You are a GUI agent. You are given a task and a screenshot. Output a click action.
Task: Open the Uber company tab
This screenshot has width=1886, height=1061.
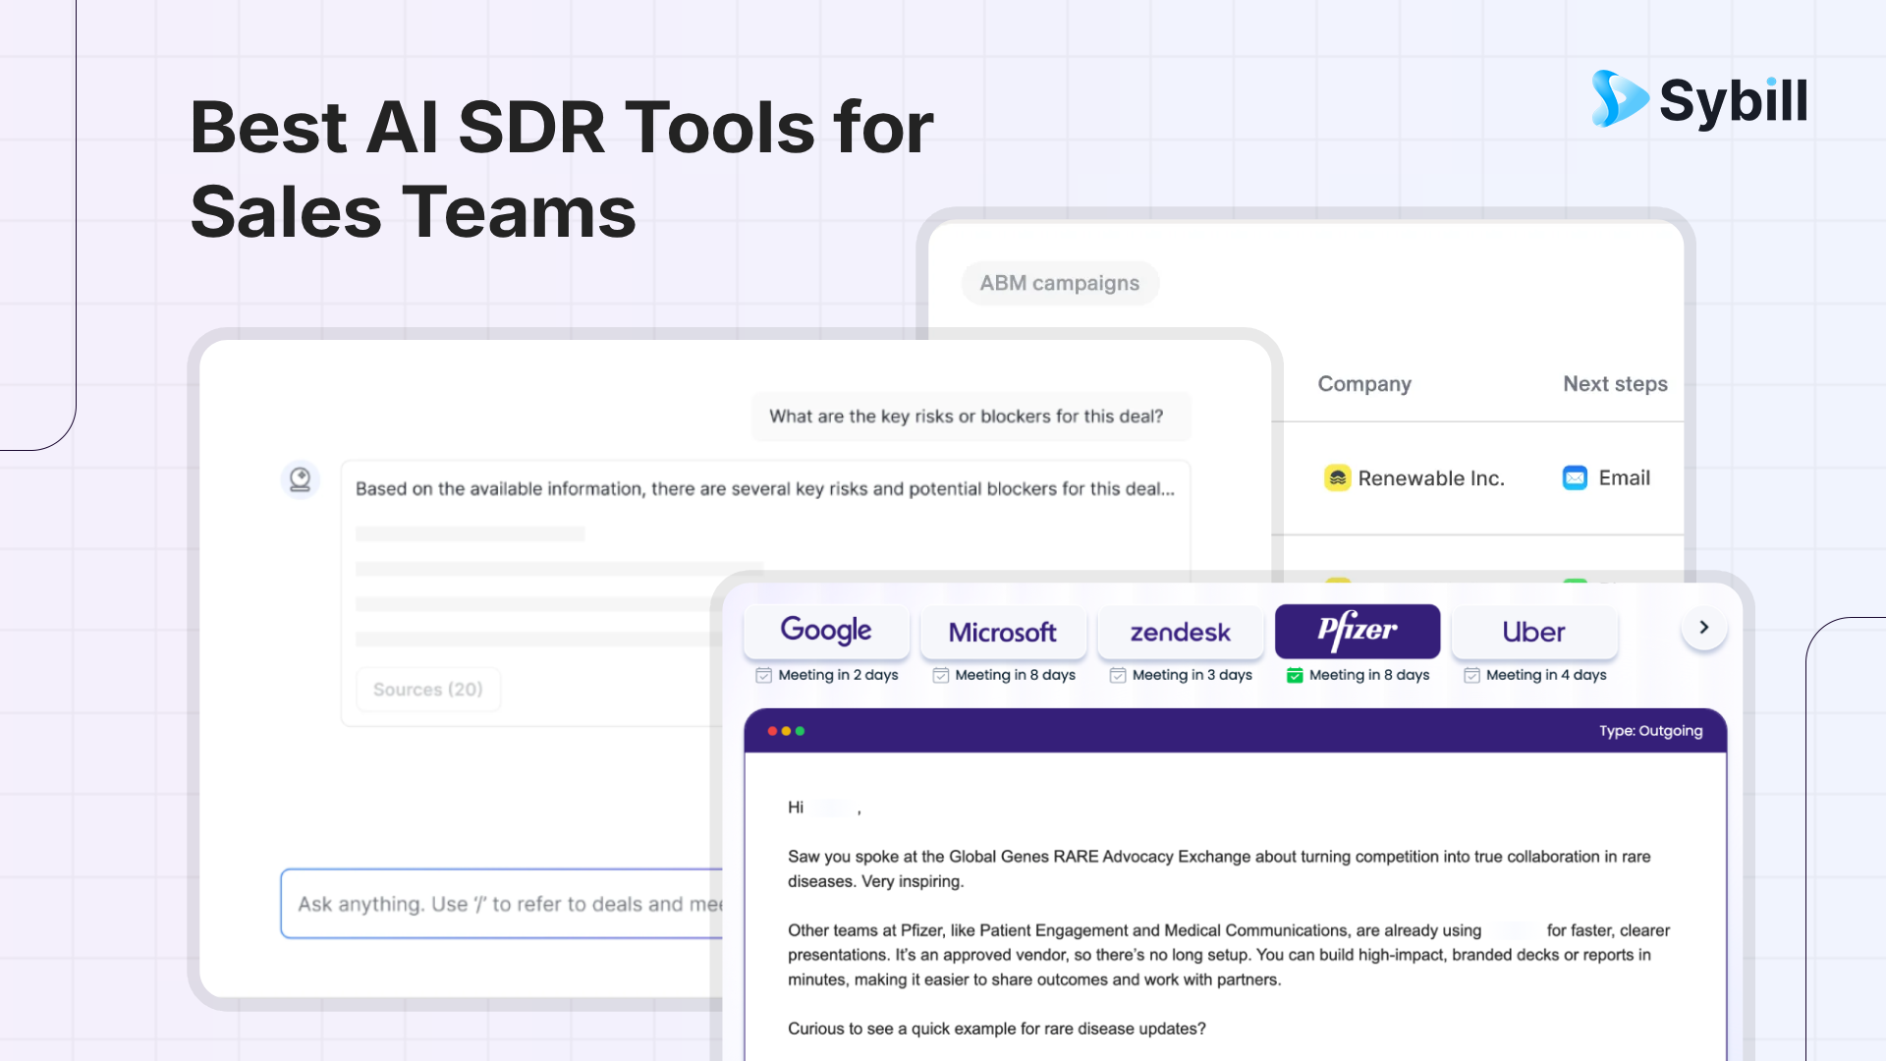click(1534, 631)
